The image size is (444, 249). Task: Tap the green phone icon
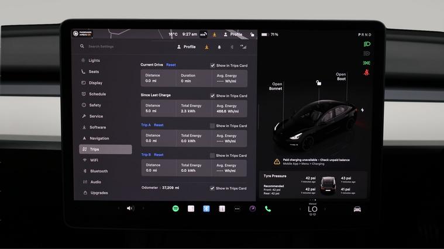[x=268, y=209]
